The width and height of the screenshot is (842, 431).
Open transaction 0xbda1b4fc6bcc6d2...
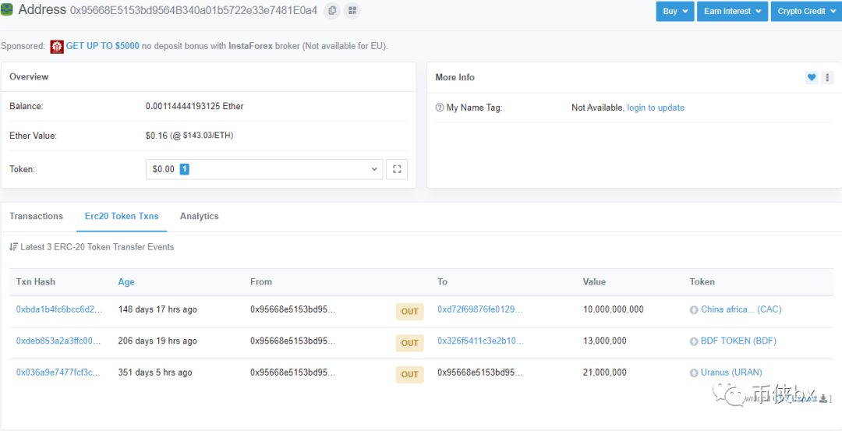[x=58, y=309]
